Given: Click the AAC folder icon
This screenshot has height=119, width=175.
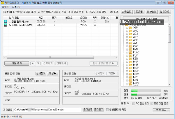Looking at the screenshot, I should click(x=131, y=31).
